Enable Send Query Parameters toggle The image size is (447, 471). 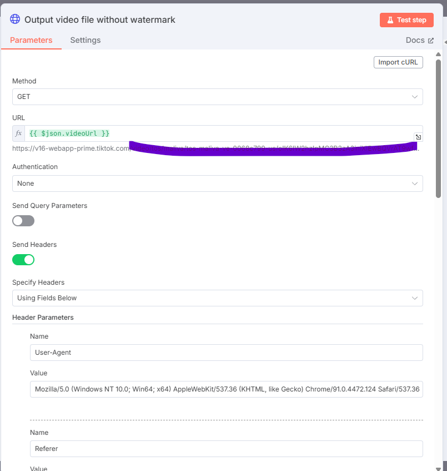(23, 221)
